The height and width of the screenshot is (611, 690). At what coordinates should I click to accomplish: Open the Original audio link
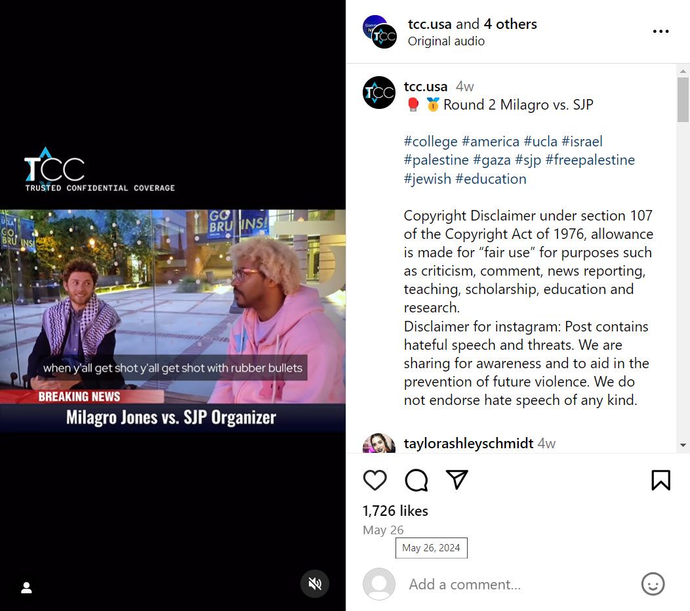pos(446,41)
